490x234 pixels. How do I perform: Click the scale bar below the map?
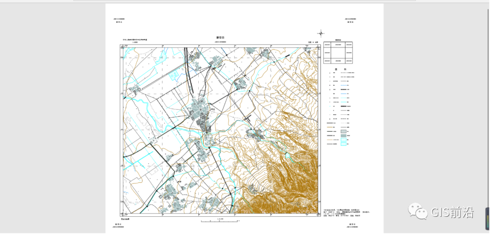click(220, 221)
